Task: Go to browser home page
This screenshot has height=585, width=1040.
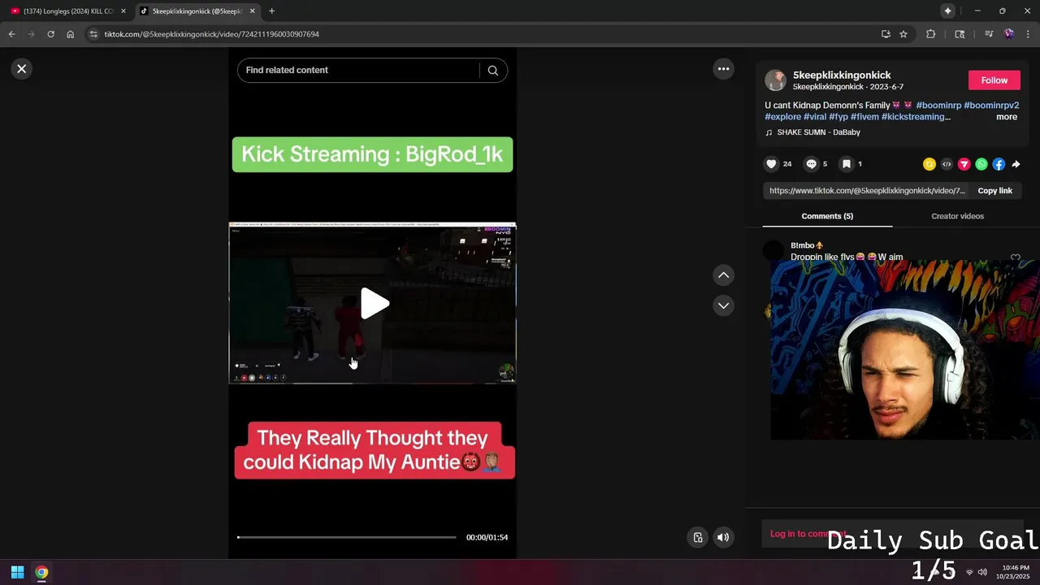Action: 70,34
